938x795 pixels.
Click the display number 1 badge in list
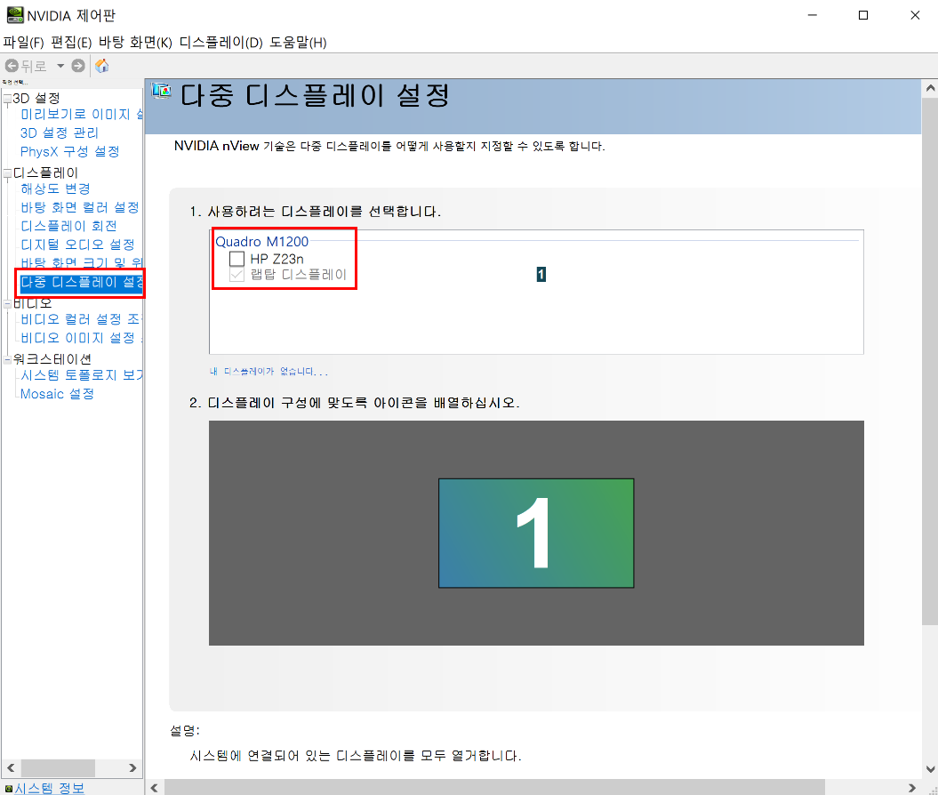coord(541,274)
